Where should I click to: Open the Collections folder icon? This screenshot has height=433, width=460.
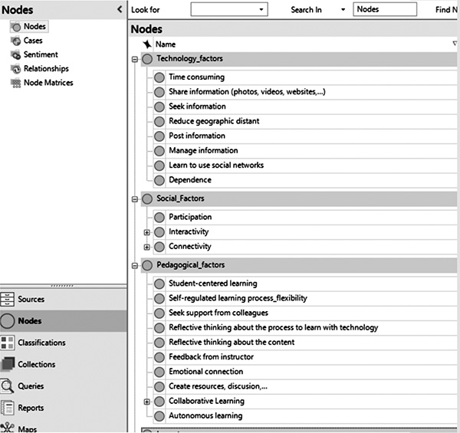tap(8, 364)
